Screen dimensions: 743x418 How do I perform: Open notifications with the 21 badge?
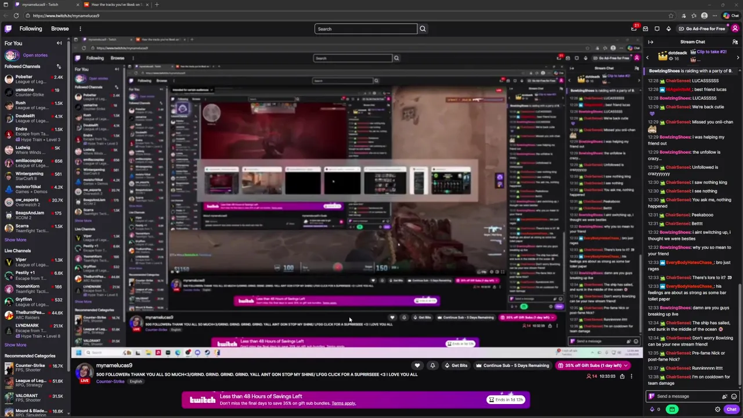[634, 28]
